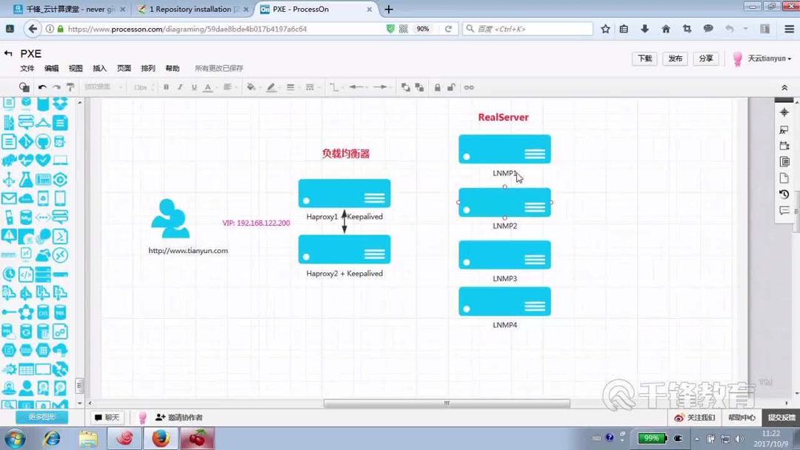Toggle bold formatting for text
800x450 pixels.
tap(166, 87)
